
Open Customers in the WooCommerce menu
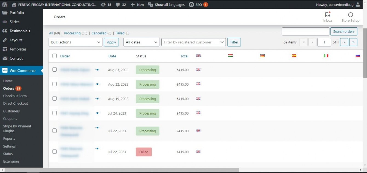[x=12, y=111]
